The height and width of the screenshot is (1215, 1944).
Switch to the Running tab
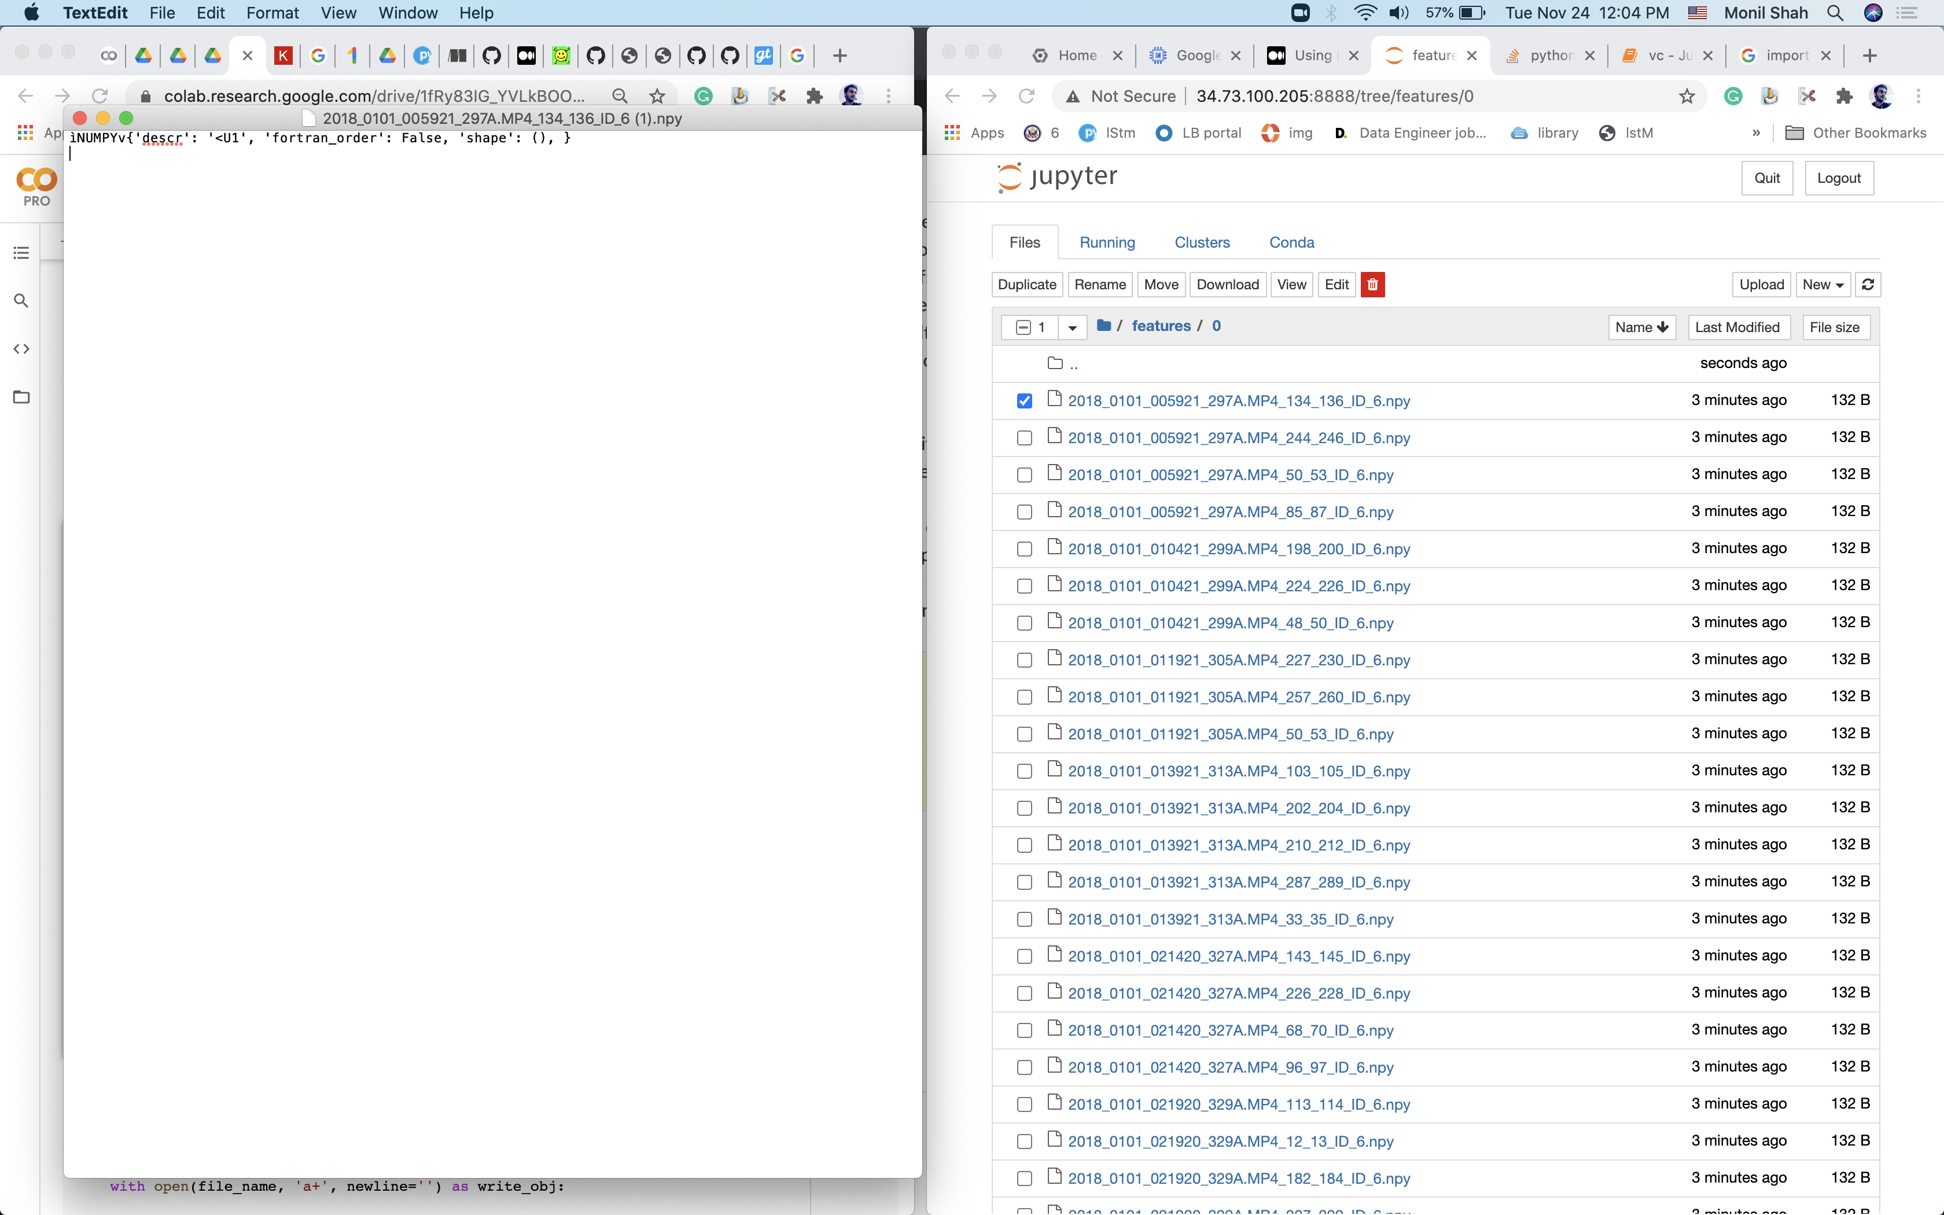1106,242
